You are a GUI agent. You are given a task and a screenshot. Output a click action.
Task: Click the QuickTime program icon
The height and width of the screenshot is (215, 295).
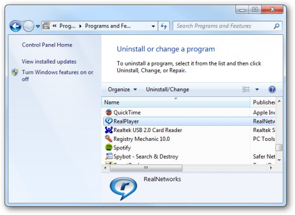coord(108,113)
